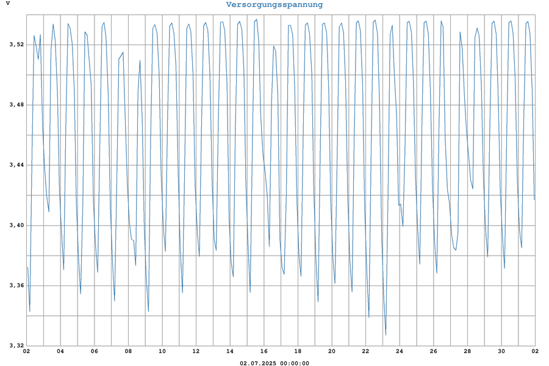Select the y-axis value 3,36
This screenshot has width=549, height=366.
pos(16,285)
